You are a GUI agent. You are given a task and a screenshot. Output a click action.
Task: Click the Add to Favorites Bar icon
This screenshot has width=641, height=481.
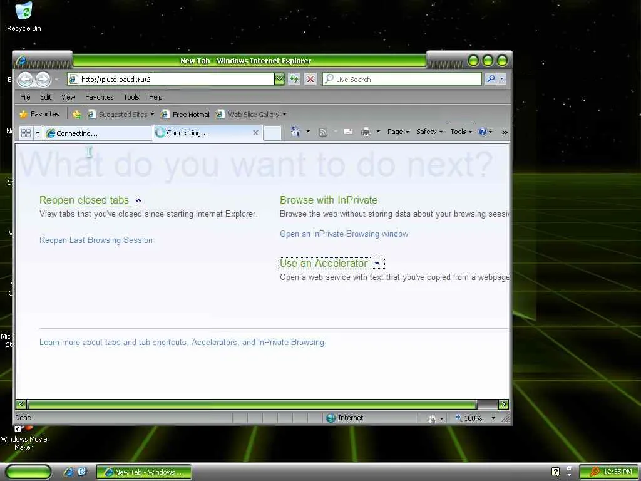pos(76,115)
